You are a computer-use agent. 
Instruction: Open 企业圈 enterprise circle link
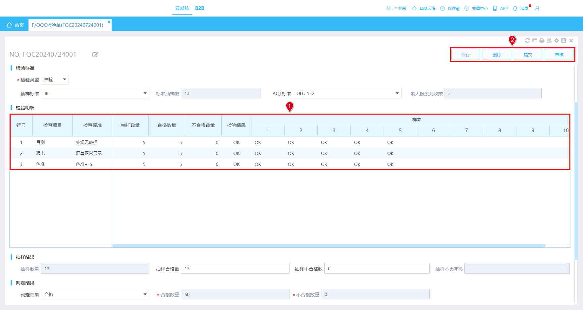click(x=396, y=8)
